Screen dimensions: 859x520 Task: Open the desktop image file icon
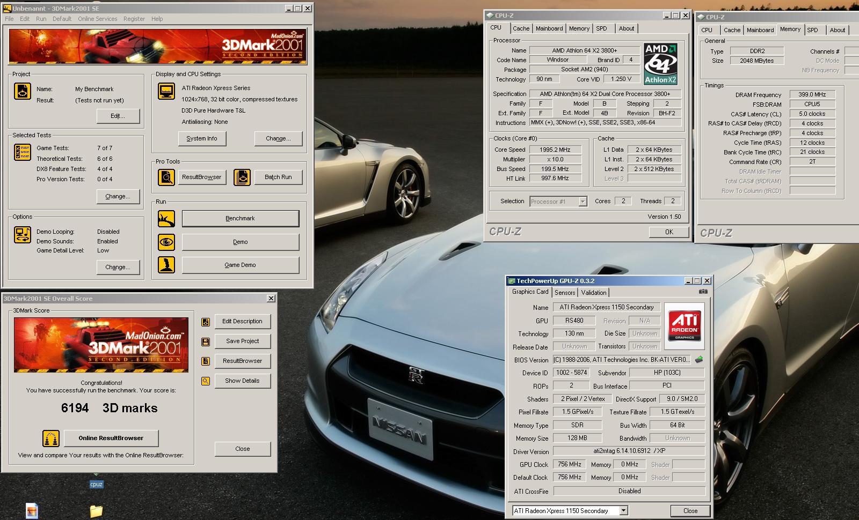coord(32,511)
